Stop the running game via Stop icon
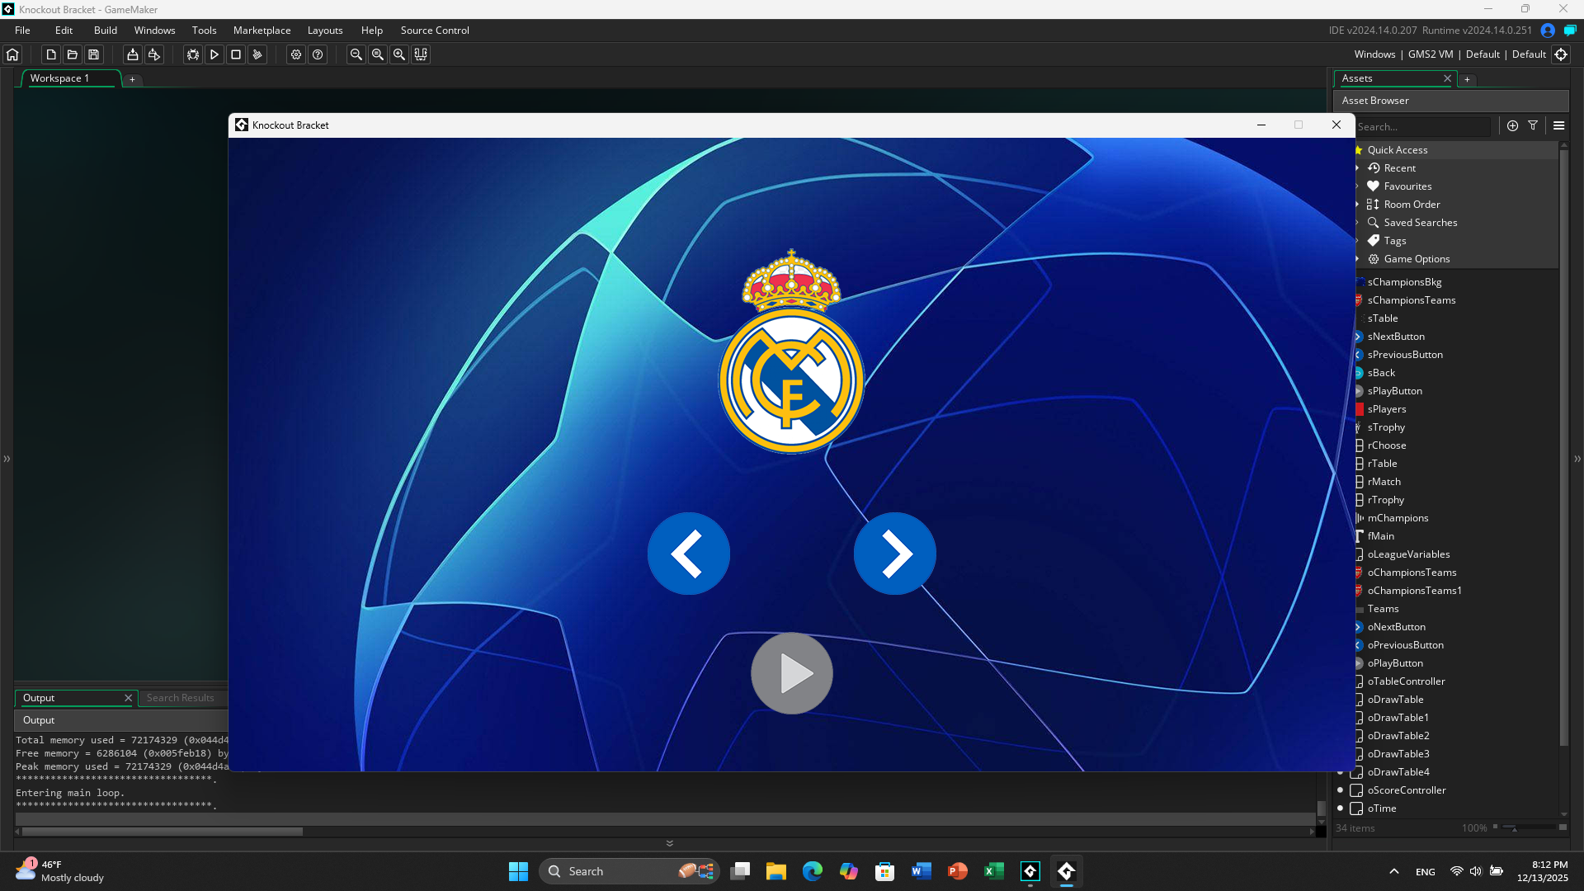 [x=236, y=54]
